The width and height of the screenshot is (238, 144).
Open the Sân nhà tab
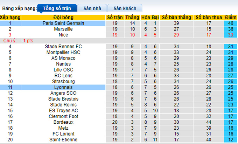pyautogui.click(x=90, y=8)
